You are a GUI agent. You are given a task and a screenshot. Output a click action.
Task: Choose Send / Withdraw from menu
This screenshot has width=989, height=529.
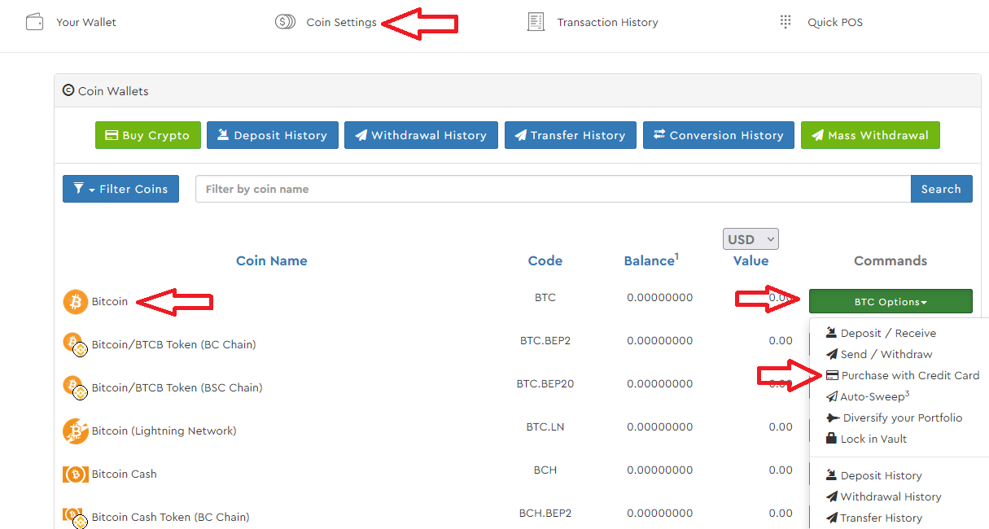pos(879,354)
